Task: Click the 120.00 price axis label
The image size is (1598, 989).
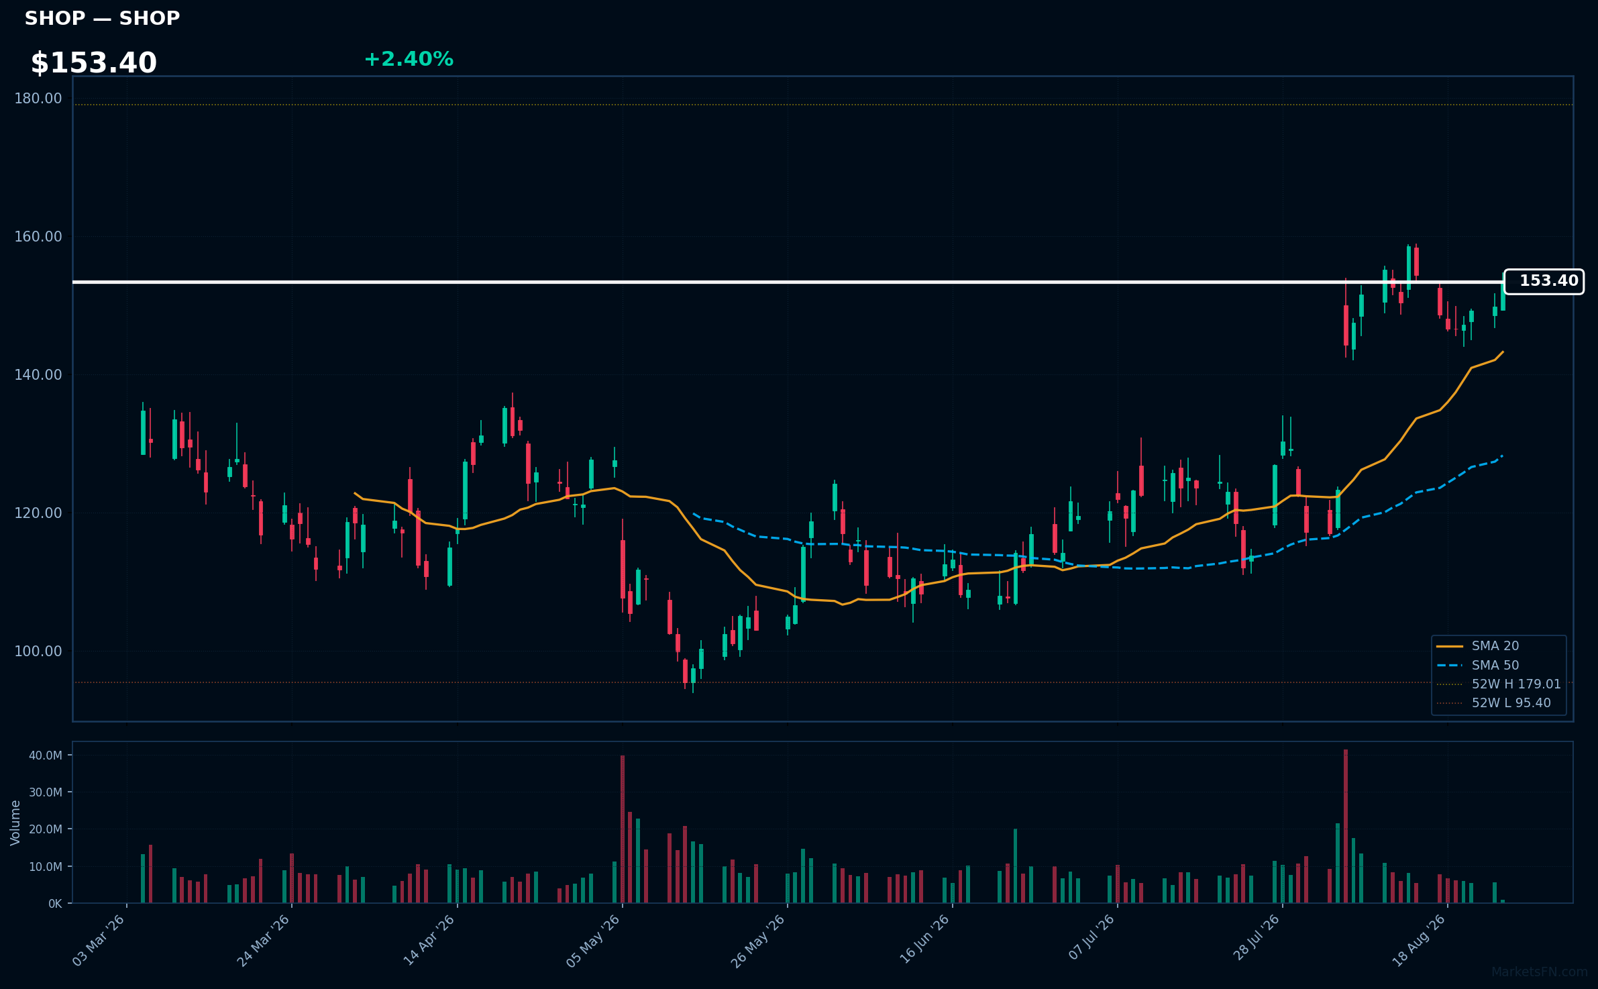Action: (38, 513)
